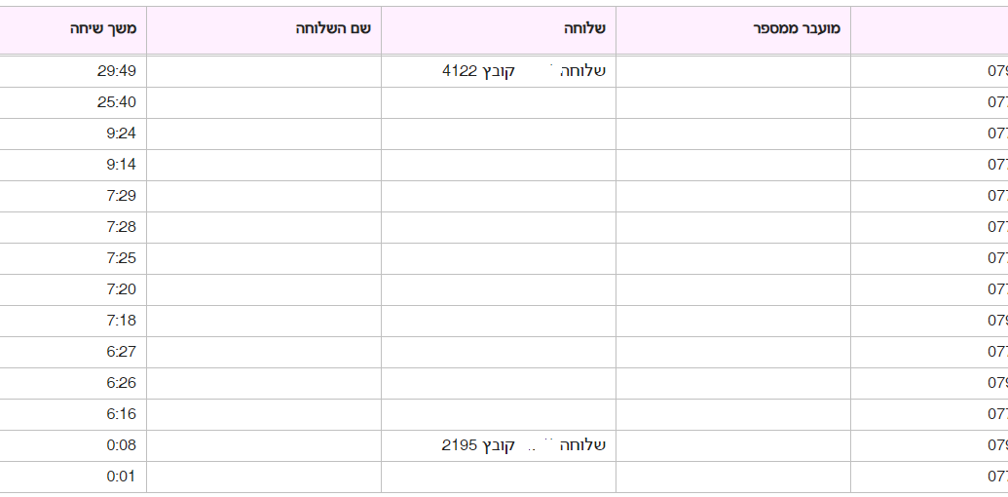Click the 7:25 duration cell
Image resolution: width=1008 pixels, height=497 pixels.
(x=121, y=258)
